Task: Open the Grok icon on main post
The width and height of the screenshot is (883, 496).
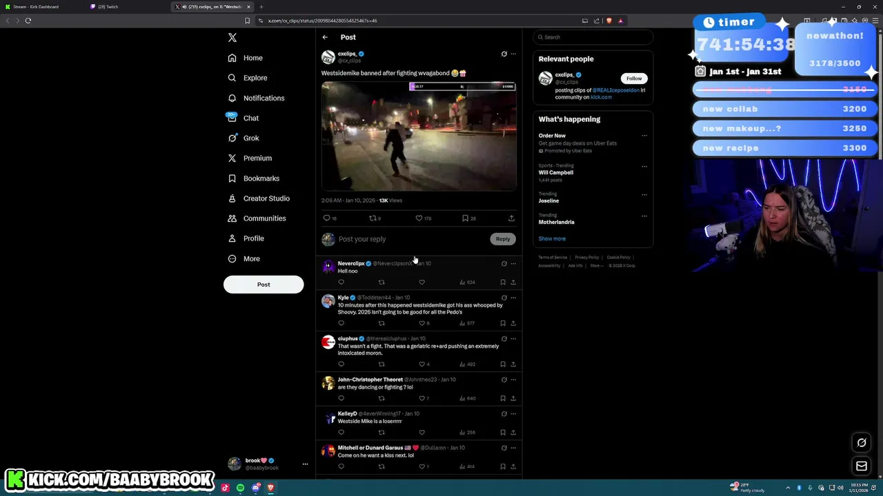Action: click(504, 54)
